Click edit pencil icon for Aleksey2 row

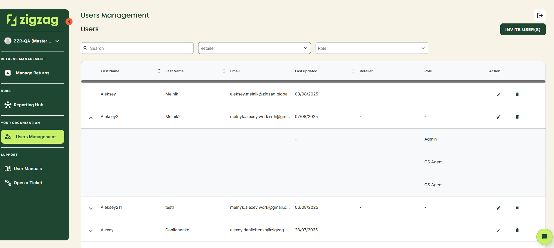tap(498, 117)
